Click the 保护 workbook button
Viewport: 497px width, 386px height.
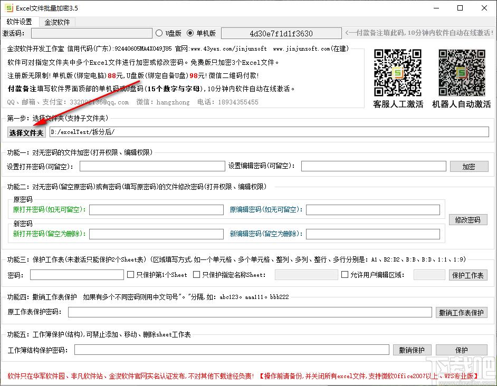pos(461,350)
